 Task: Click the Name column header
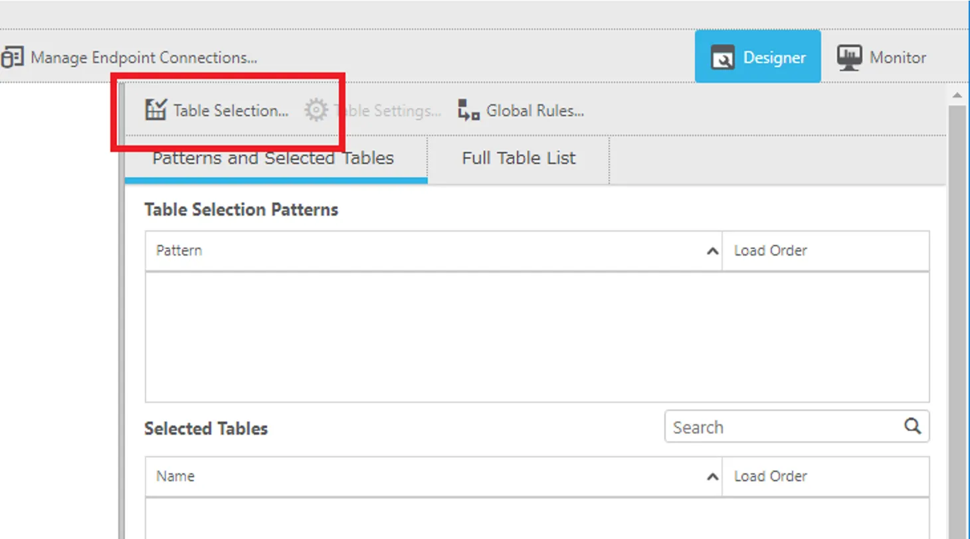(175, 476)
